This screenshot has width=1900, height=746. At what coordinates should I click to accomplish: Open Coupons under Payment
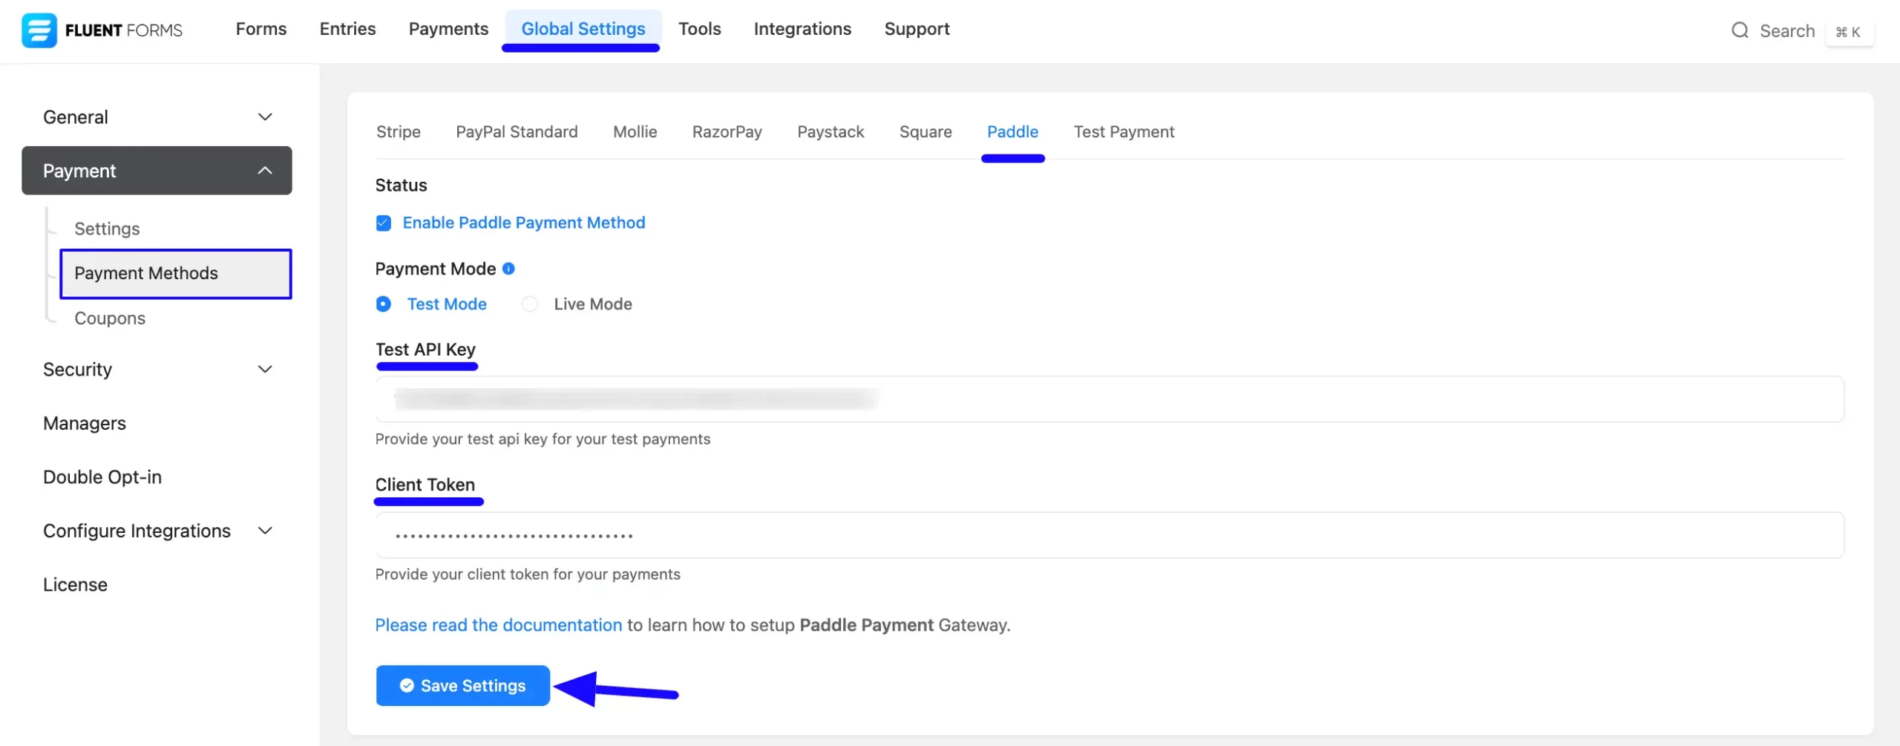[110, 318]
